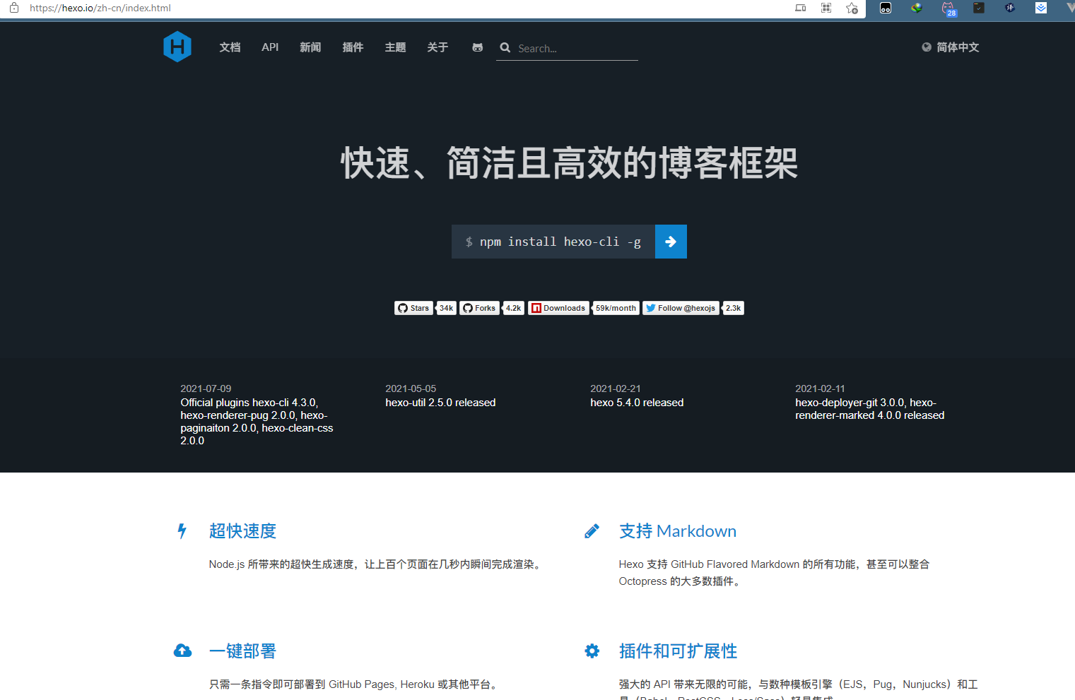The image size is (1075, 700).
Task: Open the hexo-deployer-git 3.0.0 release news
Action: tap(869, 409)
